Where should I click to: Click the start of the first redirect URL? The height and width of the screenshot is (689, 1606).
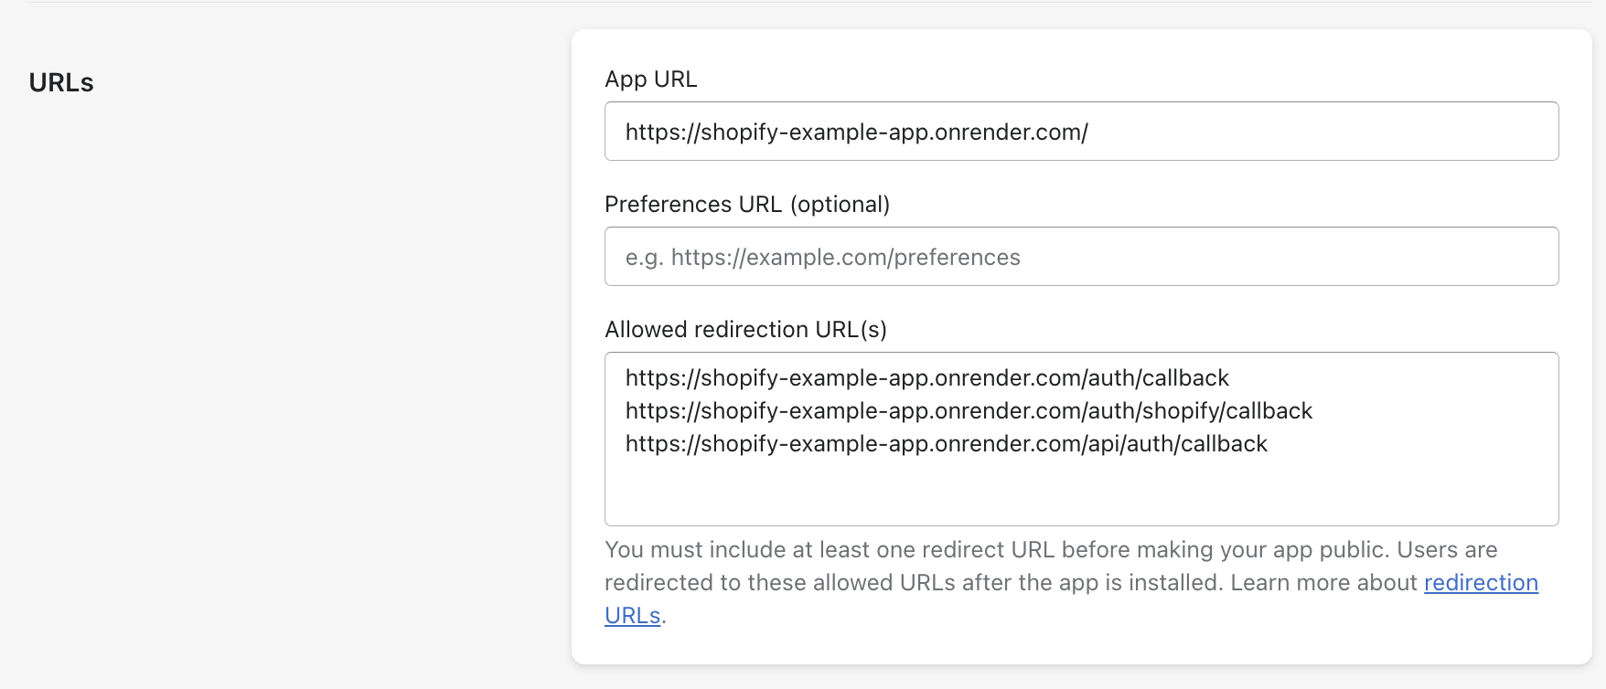tap(627, 377)
